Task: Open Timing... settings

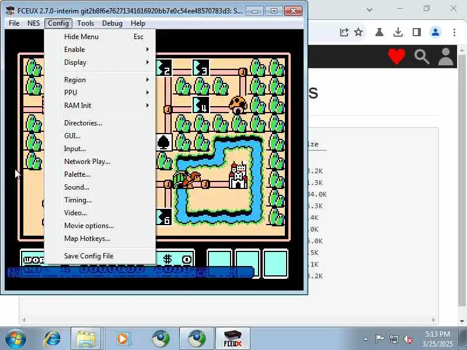Action: pos(100,199)
